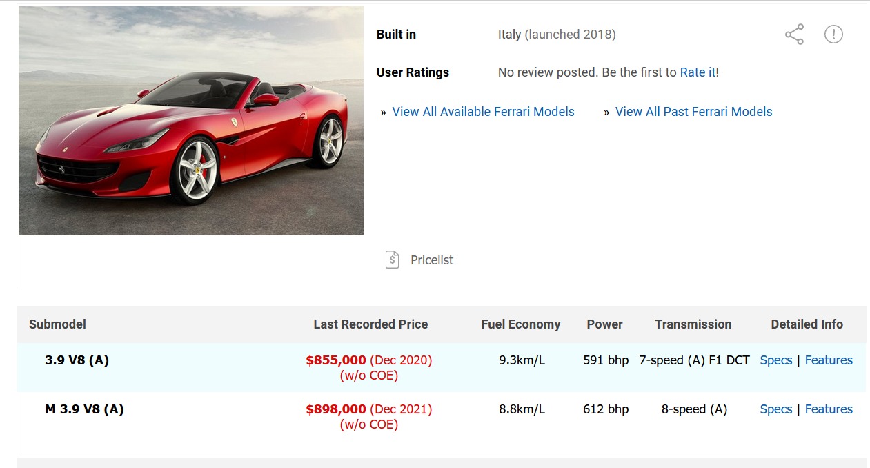This screenshot has height=468, width=870.
Task: Click the report exclamation icon
Action: (x=833, y=35)
